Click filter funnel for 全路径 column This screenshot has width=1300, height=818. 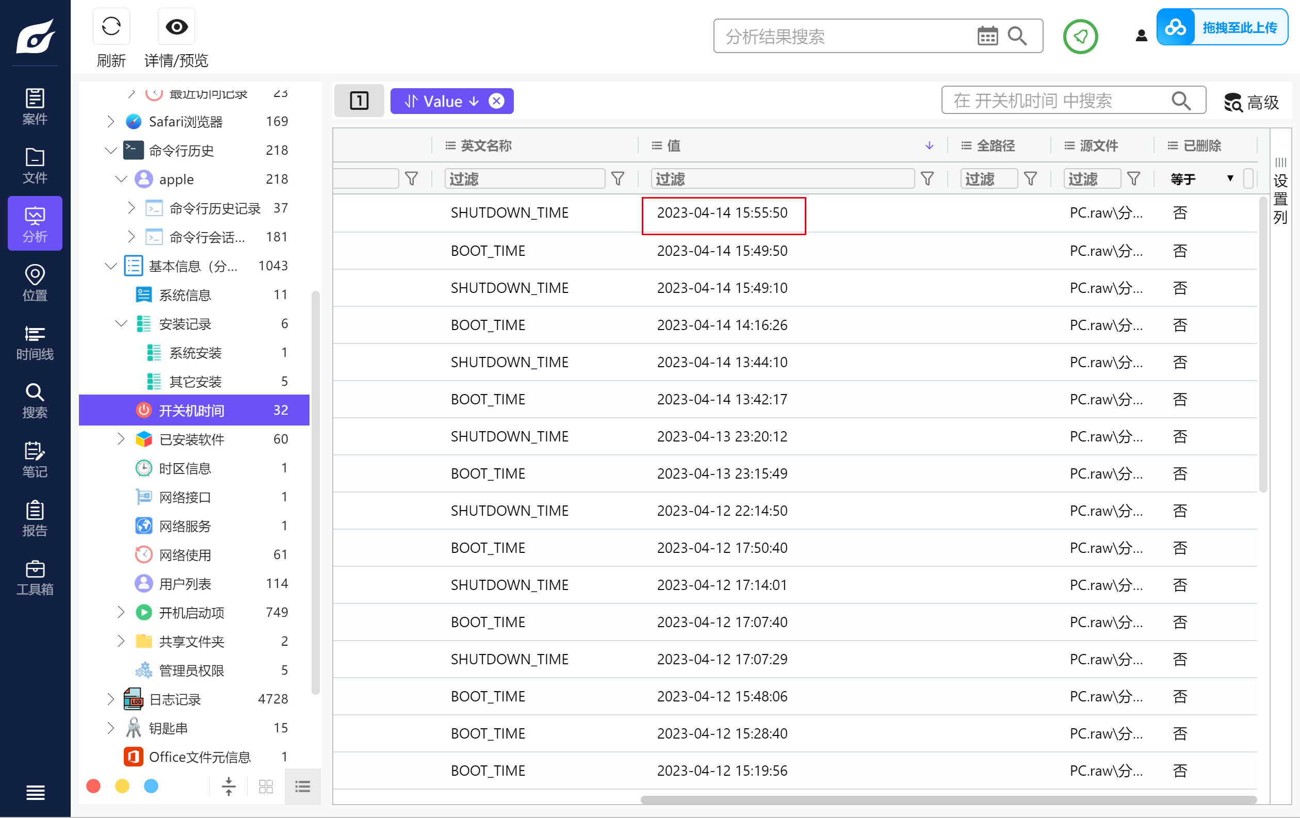1030,178
